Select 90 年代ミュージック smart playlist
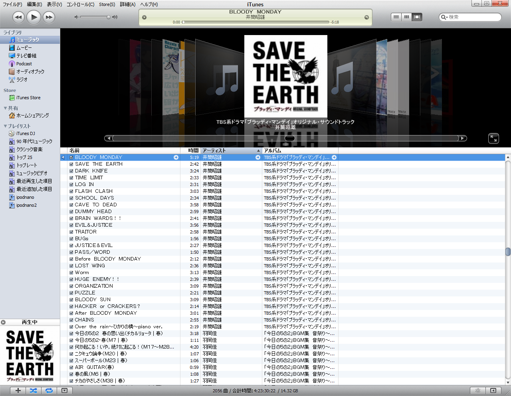This screenshot has width=511, height=396. point(30,141)
